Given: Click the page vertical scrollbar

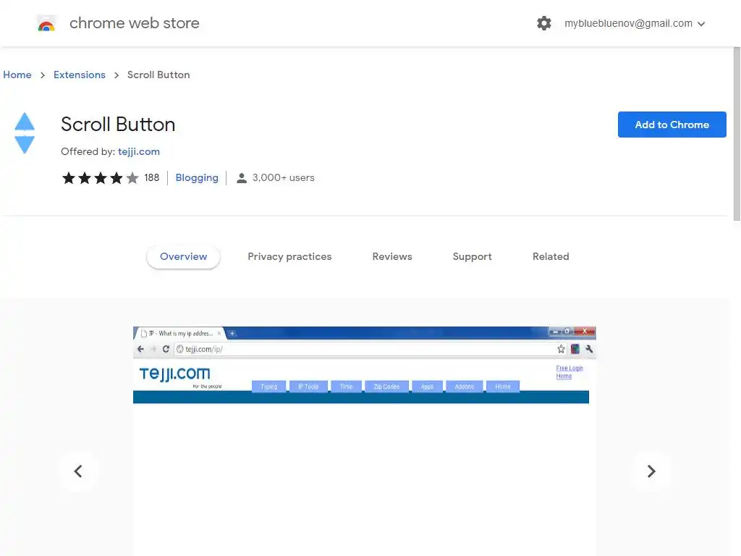Looking at the screenshot, I should coord(737,134).
